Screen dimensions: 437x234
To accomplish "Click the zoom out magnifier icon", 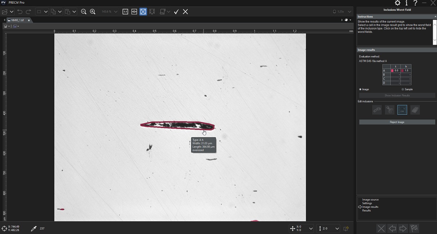I will pos(83,12).
